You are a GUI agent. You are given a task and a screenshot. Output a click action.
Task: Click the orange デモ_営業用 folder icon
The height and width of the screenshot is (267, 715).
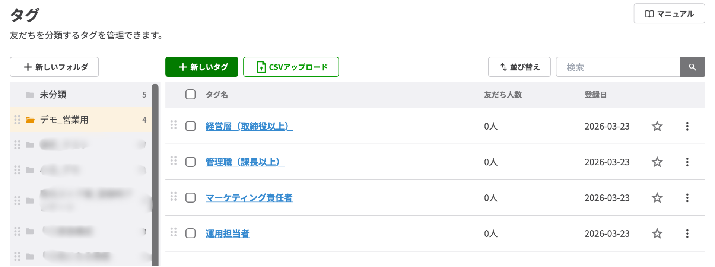click(x=30, y=120)
